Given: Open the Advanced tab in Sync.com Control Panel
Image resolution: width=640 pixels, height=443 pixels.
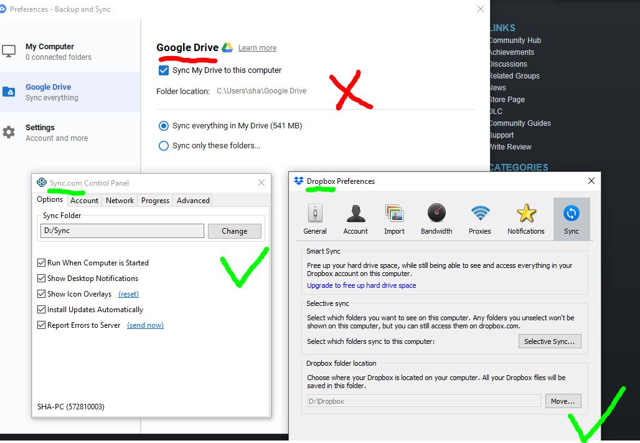Looking at the screenshot, I should click(192, 200).
